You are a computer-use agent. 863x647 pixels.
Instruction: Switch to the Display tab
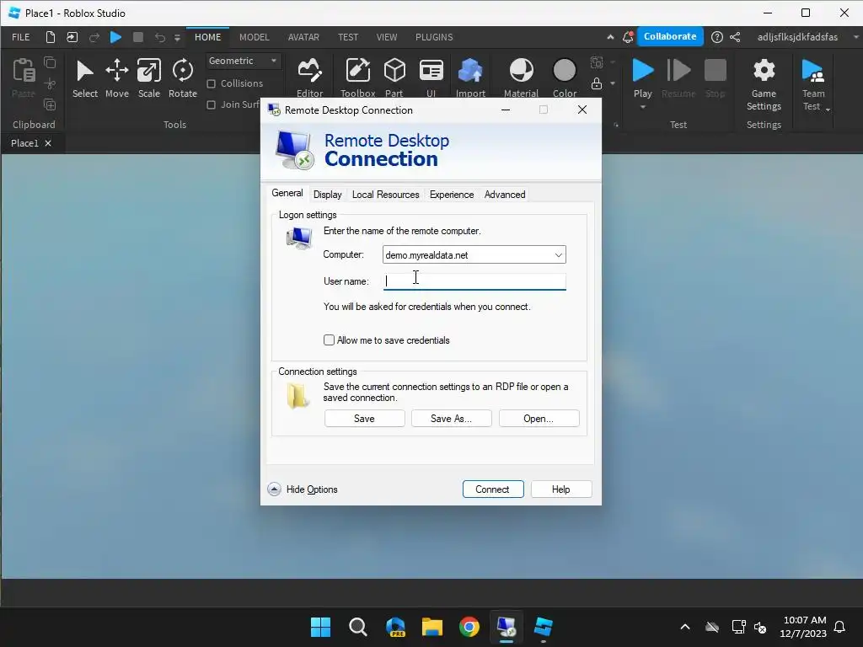(328, 195)
